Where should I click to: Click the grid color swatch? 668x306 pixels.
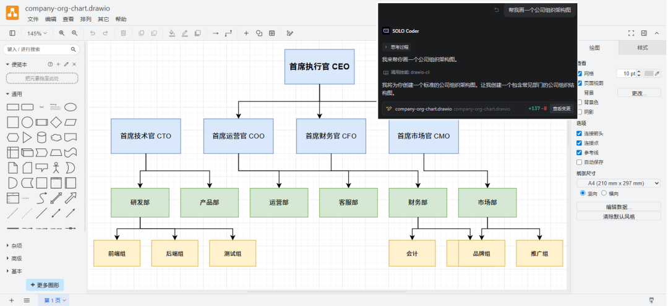click(x=648, y=73)
